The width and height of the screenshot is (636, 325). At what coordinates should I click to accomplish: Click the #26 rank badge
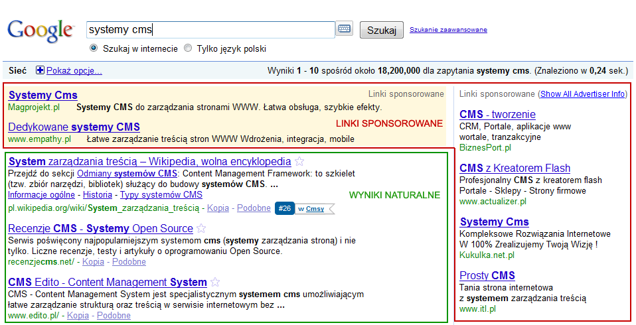point(285,208)
